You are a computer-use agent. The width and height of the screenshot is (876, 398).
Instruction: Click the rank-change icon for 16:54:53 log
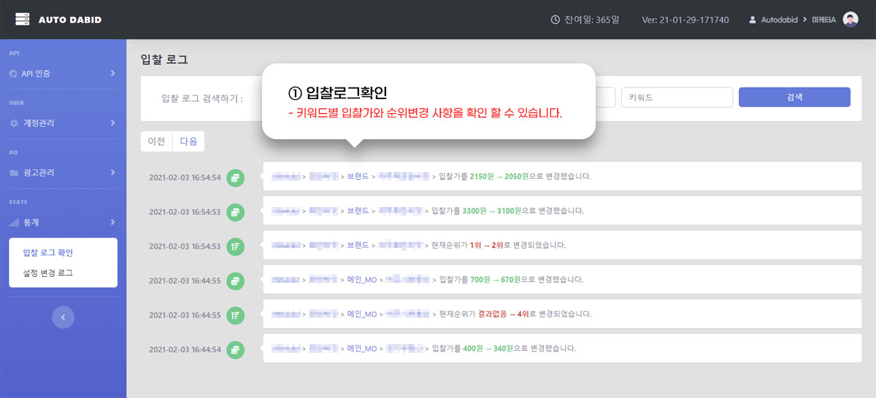pyautogui.click(x=235, y=246)
